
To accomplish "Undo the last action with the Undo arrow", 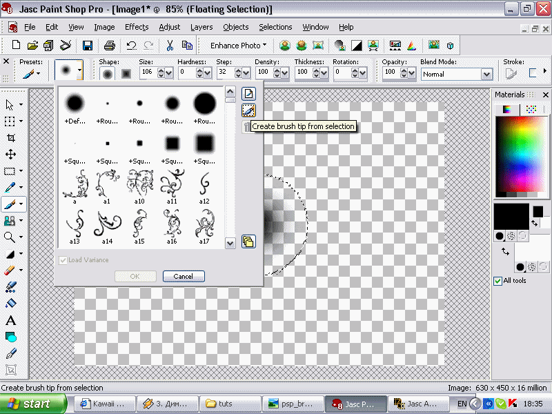I will point(131,45).
